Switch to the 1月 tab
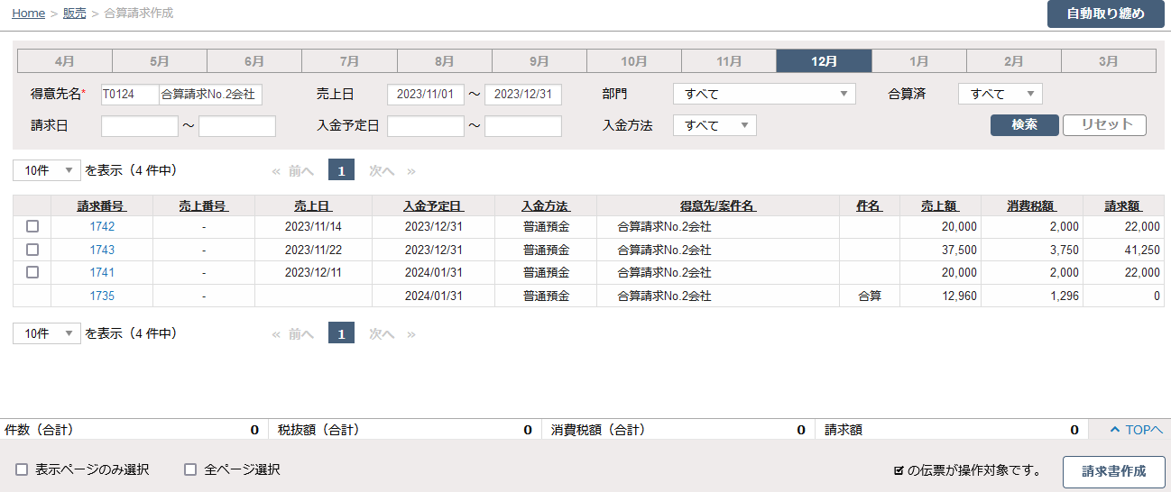The height and width of the screenshot is (492, 1171). pos(919,61)
